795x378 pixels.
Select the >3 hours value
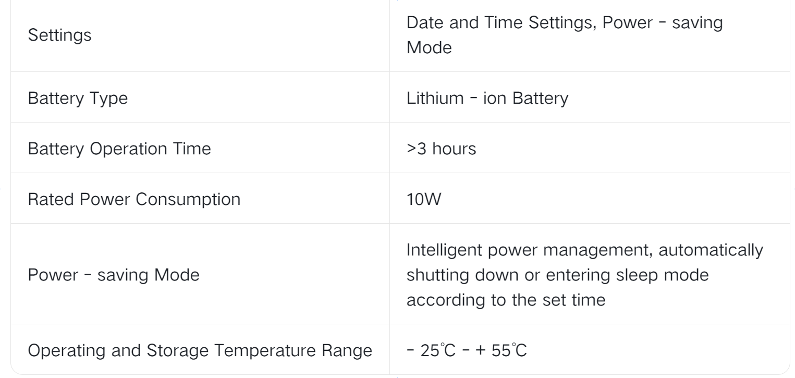click(x=441, y=148)
